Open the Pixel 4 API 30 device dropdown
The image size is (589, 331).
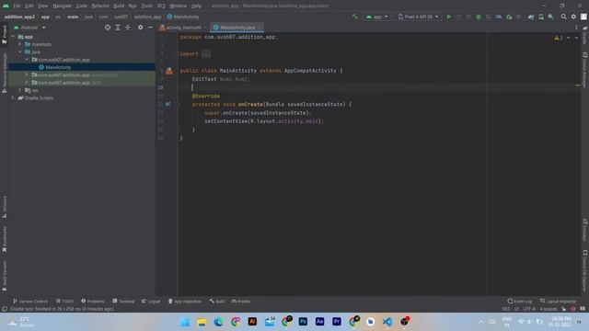coord(418,17)
